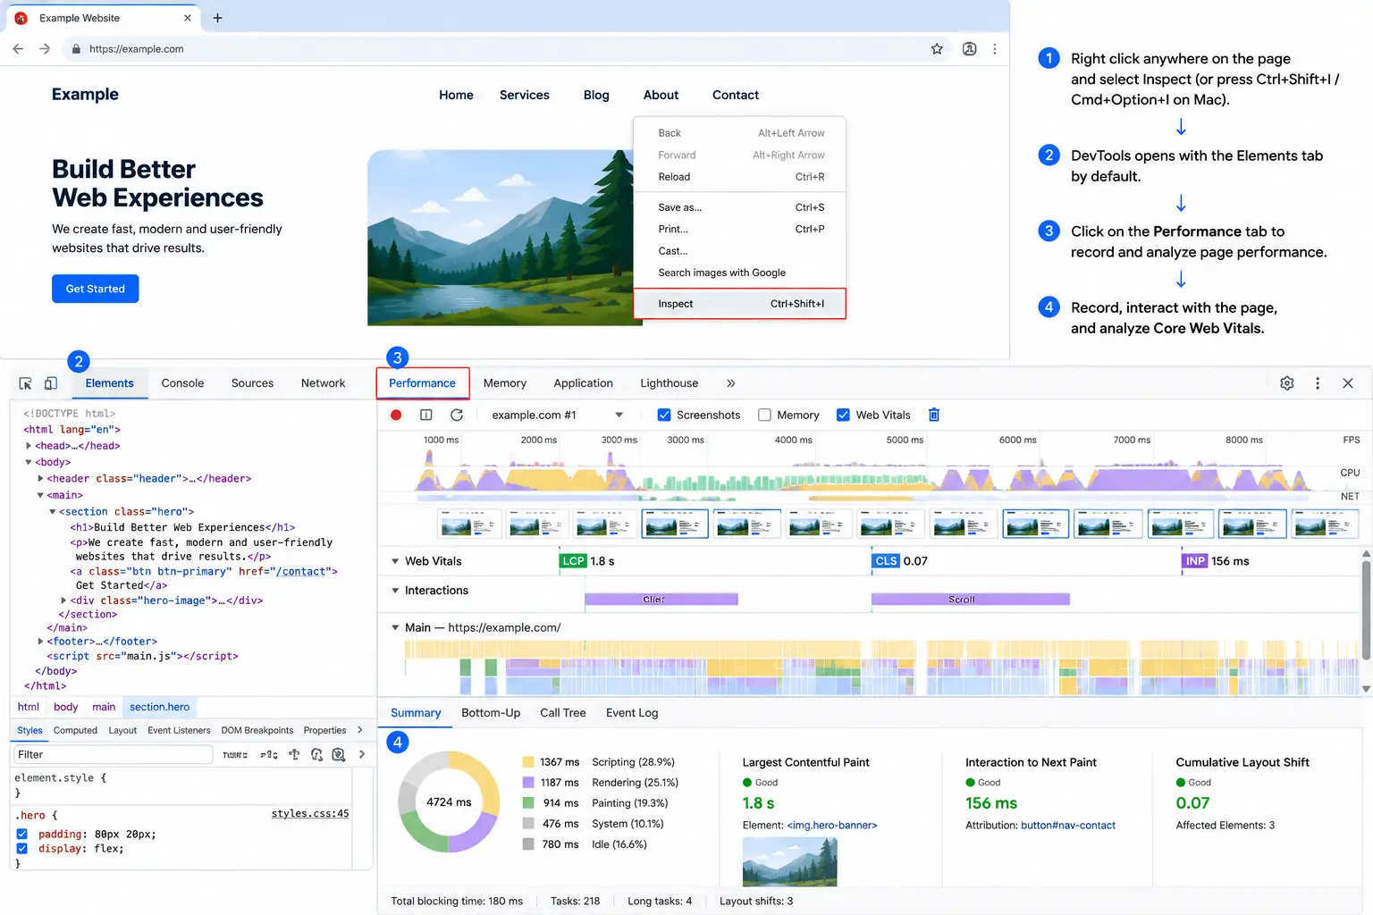The image size is (1373, 915).
Task: Click the LCP marker in Web Vitals
Action: 573,561
